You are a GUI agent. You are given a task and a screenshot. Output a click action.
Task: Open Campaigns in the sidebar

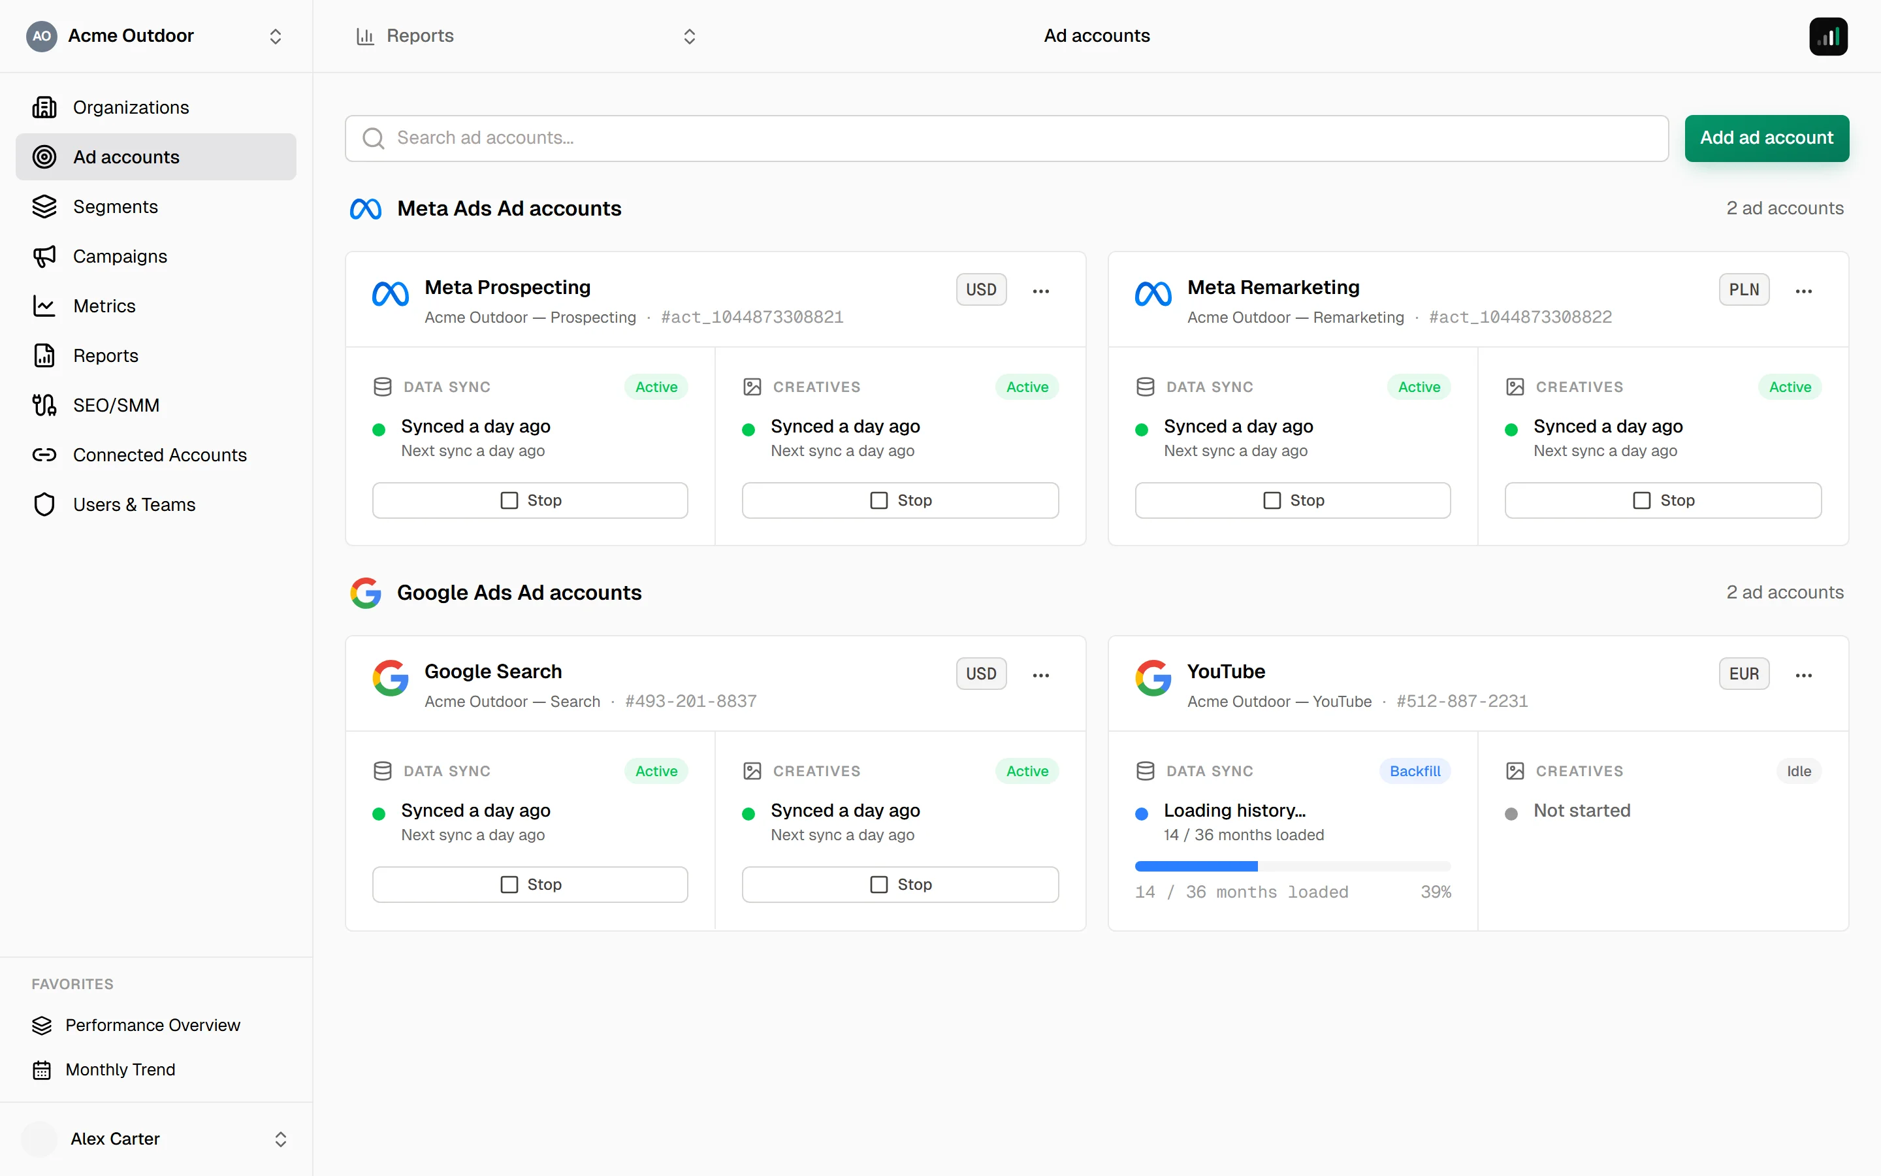pos(156,257)
